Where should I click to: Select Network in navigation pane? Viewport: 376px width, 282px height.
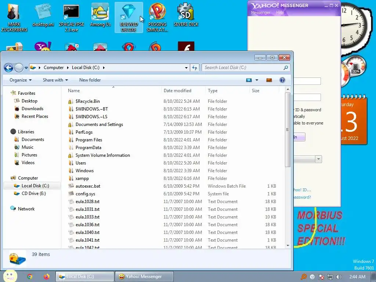tap(26, 209)
